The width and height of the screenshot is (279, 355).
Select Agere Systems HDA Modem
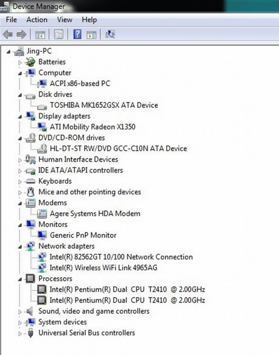(95, 213)
